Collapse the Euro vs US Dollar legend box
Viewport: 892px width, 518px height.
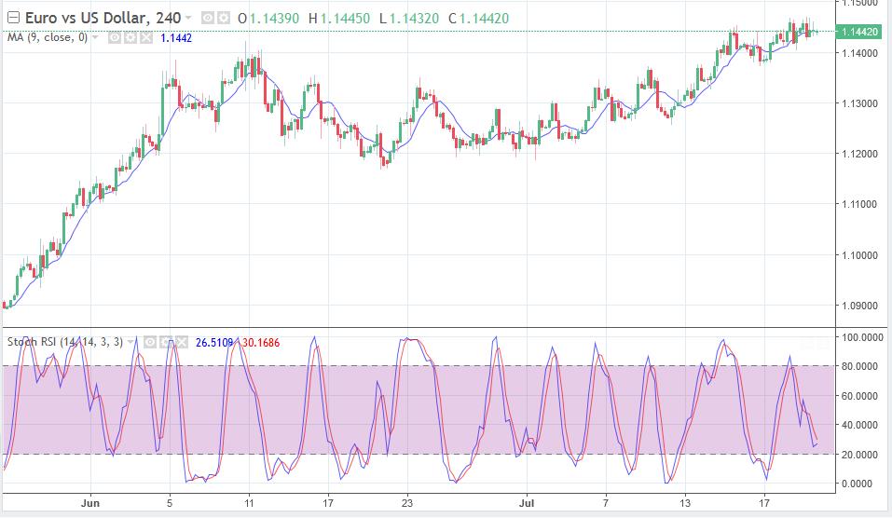click(x=12, y=18)
